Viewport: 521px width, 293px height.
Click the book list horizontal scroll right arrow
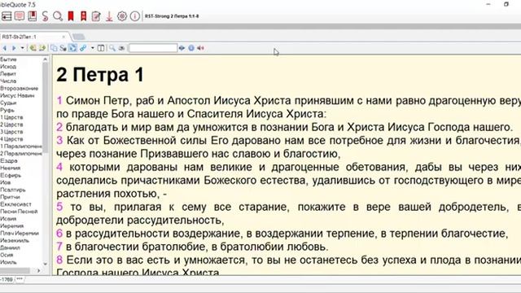pos(38,271)
